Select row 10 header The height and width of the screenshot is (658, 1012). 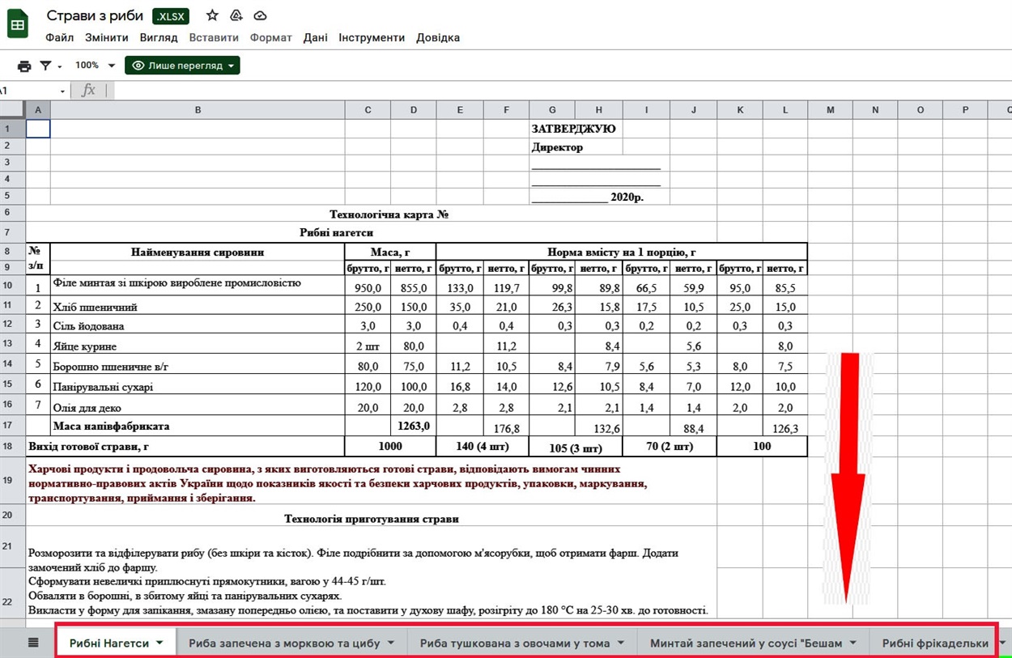[x=13, y=286]
